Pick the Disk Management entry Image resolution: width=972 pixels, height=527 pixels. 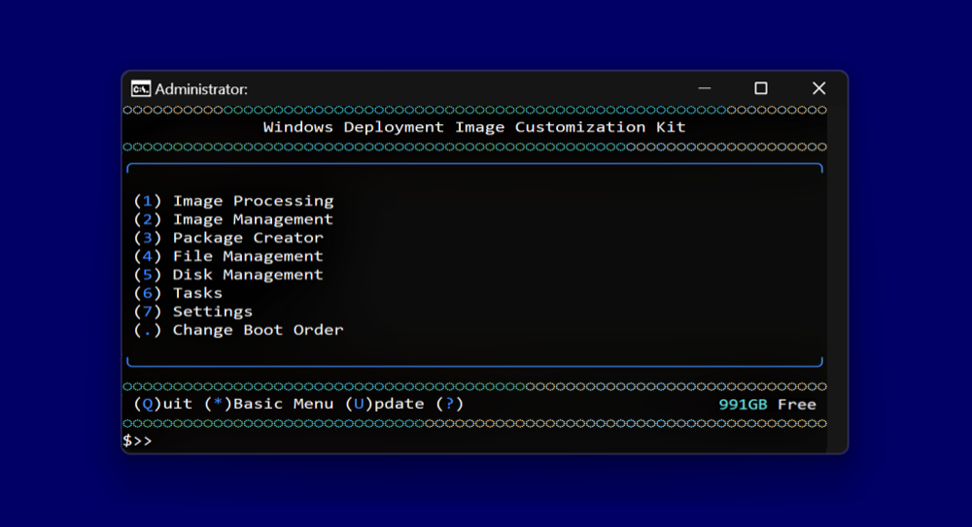(228, 275)
